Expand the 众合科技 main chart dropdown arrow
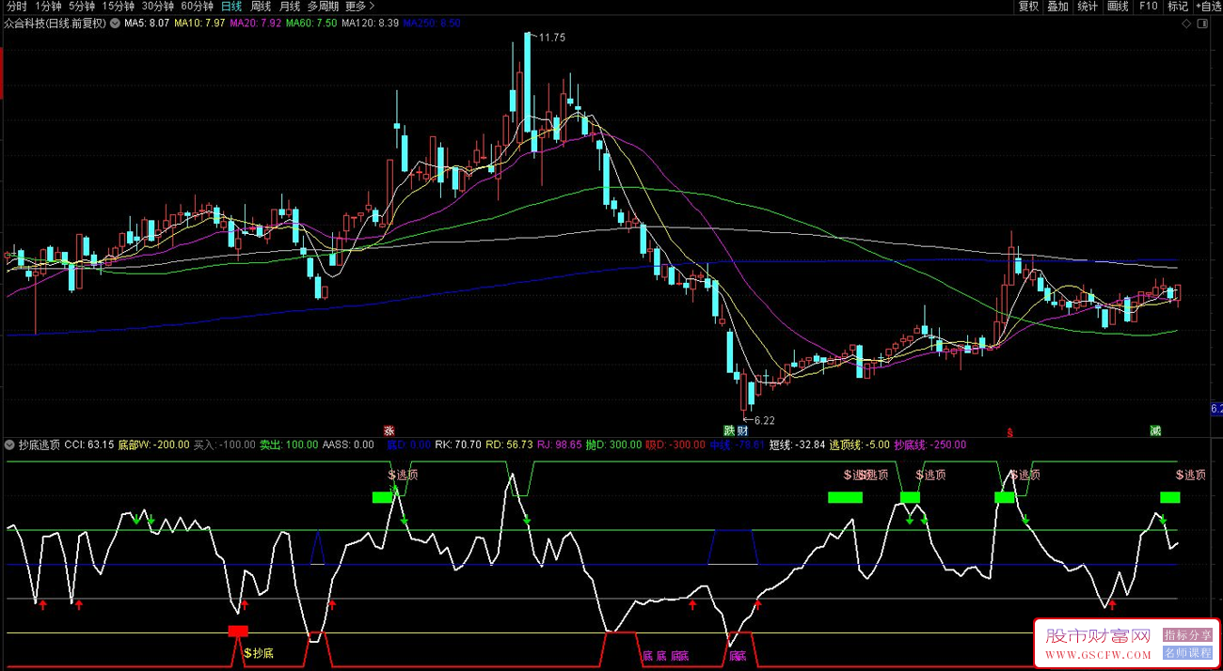Image resolution: width=1223 pixels, height=671 pixels. 115,23
